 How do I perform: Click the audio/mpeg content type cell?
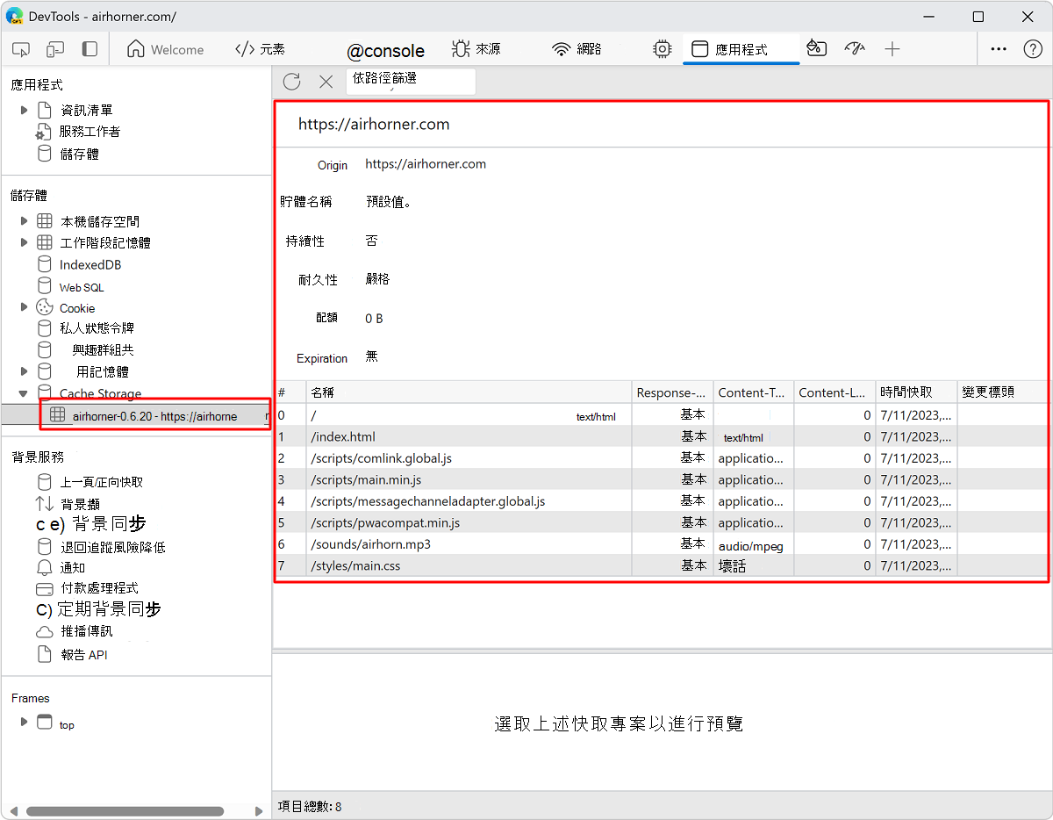751,545
